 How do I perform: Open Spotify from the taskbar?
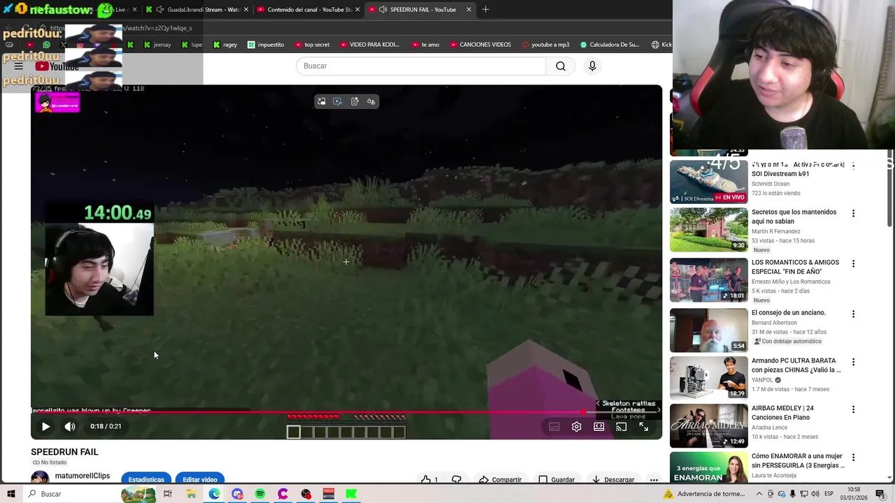click(x=260, y=494)
